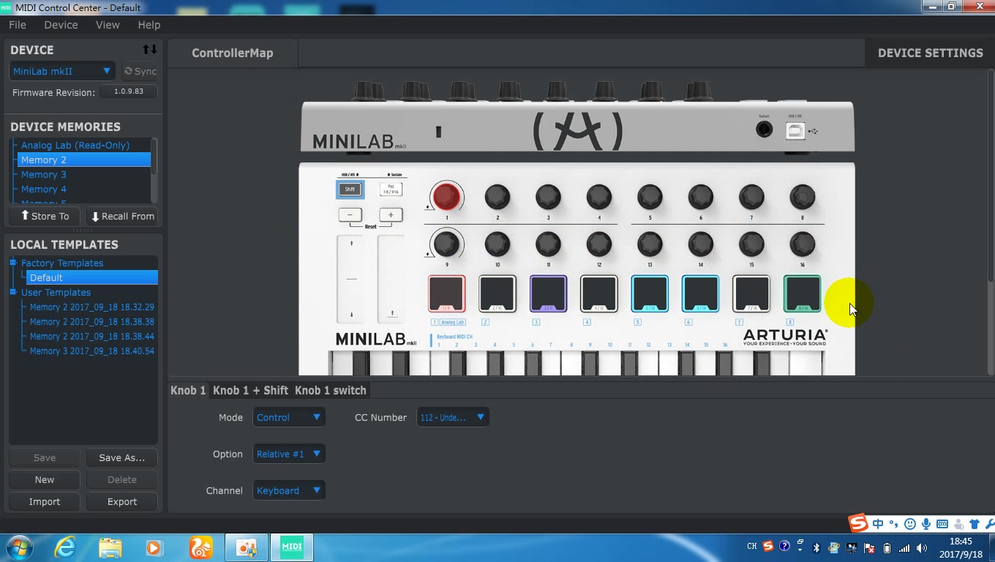Collapse the Factory Templates tree node

click(13, 263)
